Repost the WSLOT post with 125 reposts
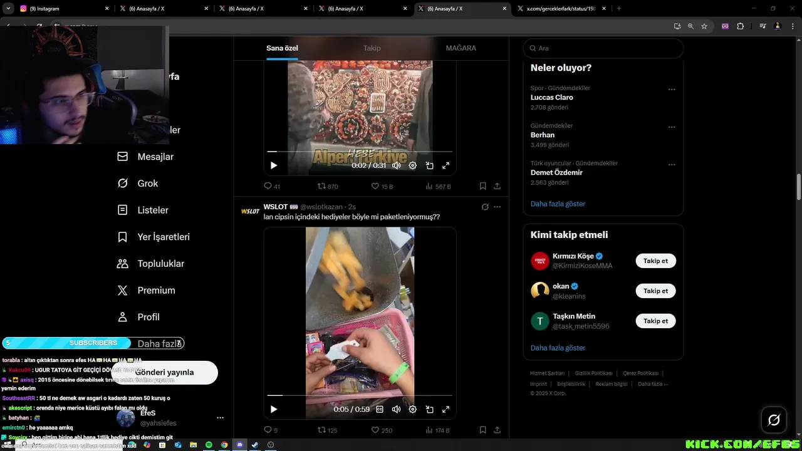The image size is (802, 451). (328, 430)
